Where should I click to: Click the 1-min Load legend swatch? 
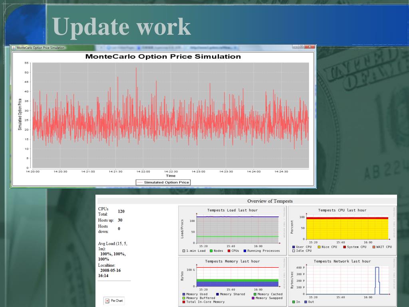[184, 251]
